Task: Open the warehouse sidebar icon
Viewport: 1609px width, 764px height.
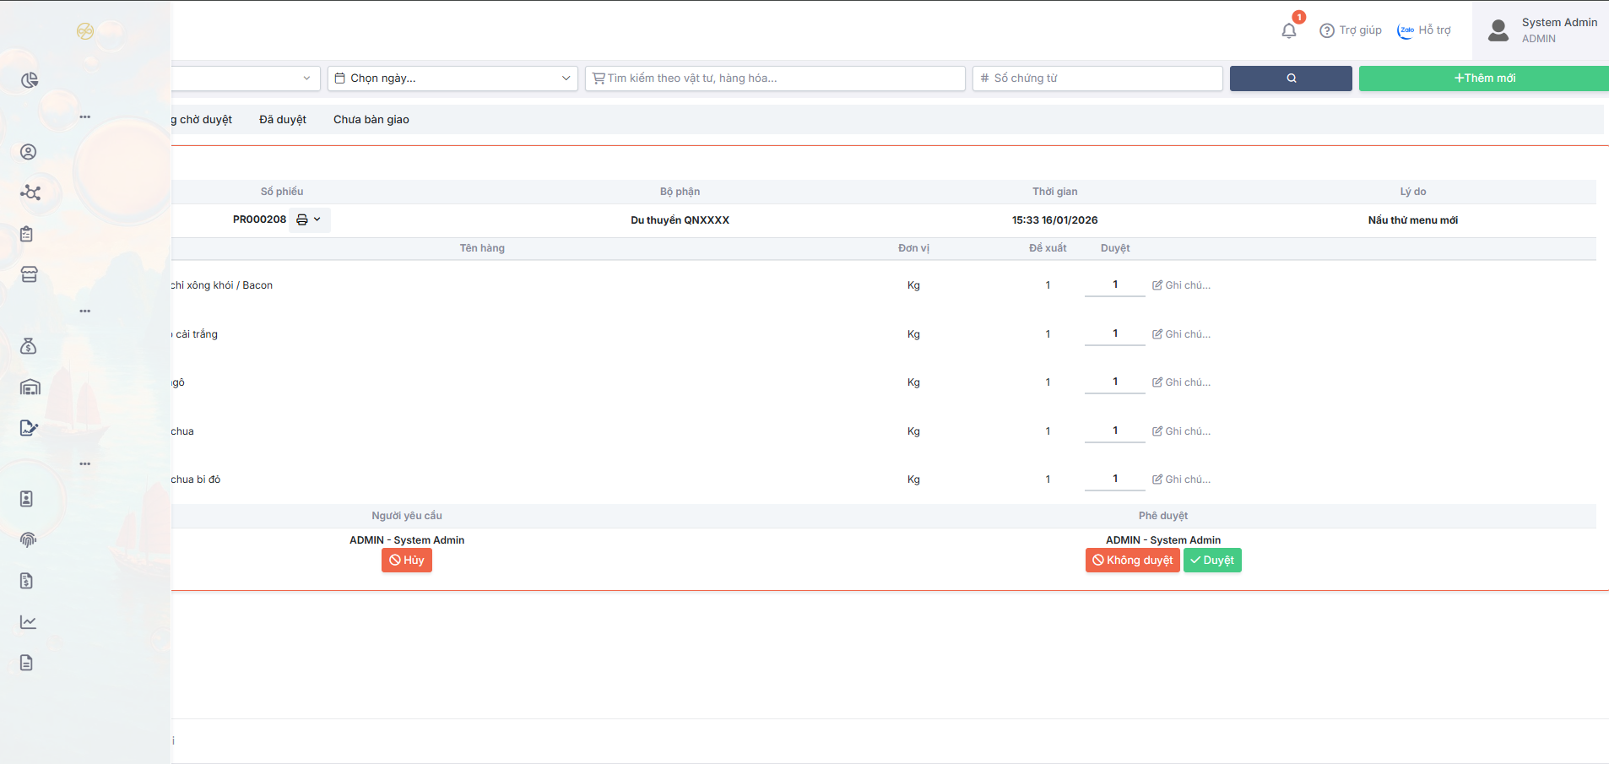Action: point(30,387)
